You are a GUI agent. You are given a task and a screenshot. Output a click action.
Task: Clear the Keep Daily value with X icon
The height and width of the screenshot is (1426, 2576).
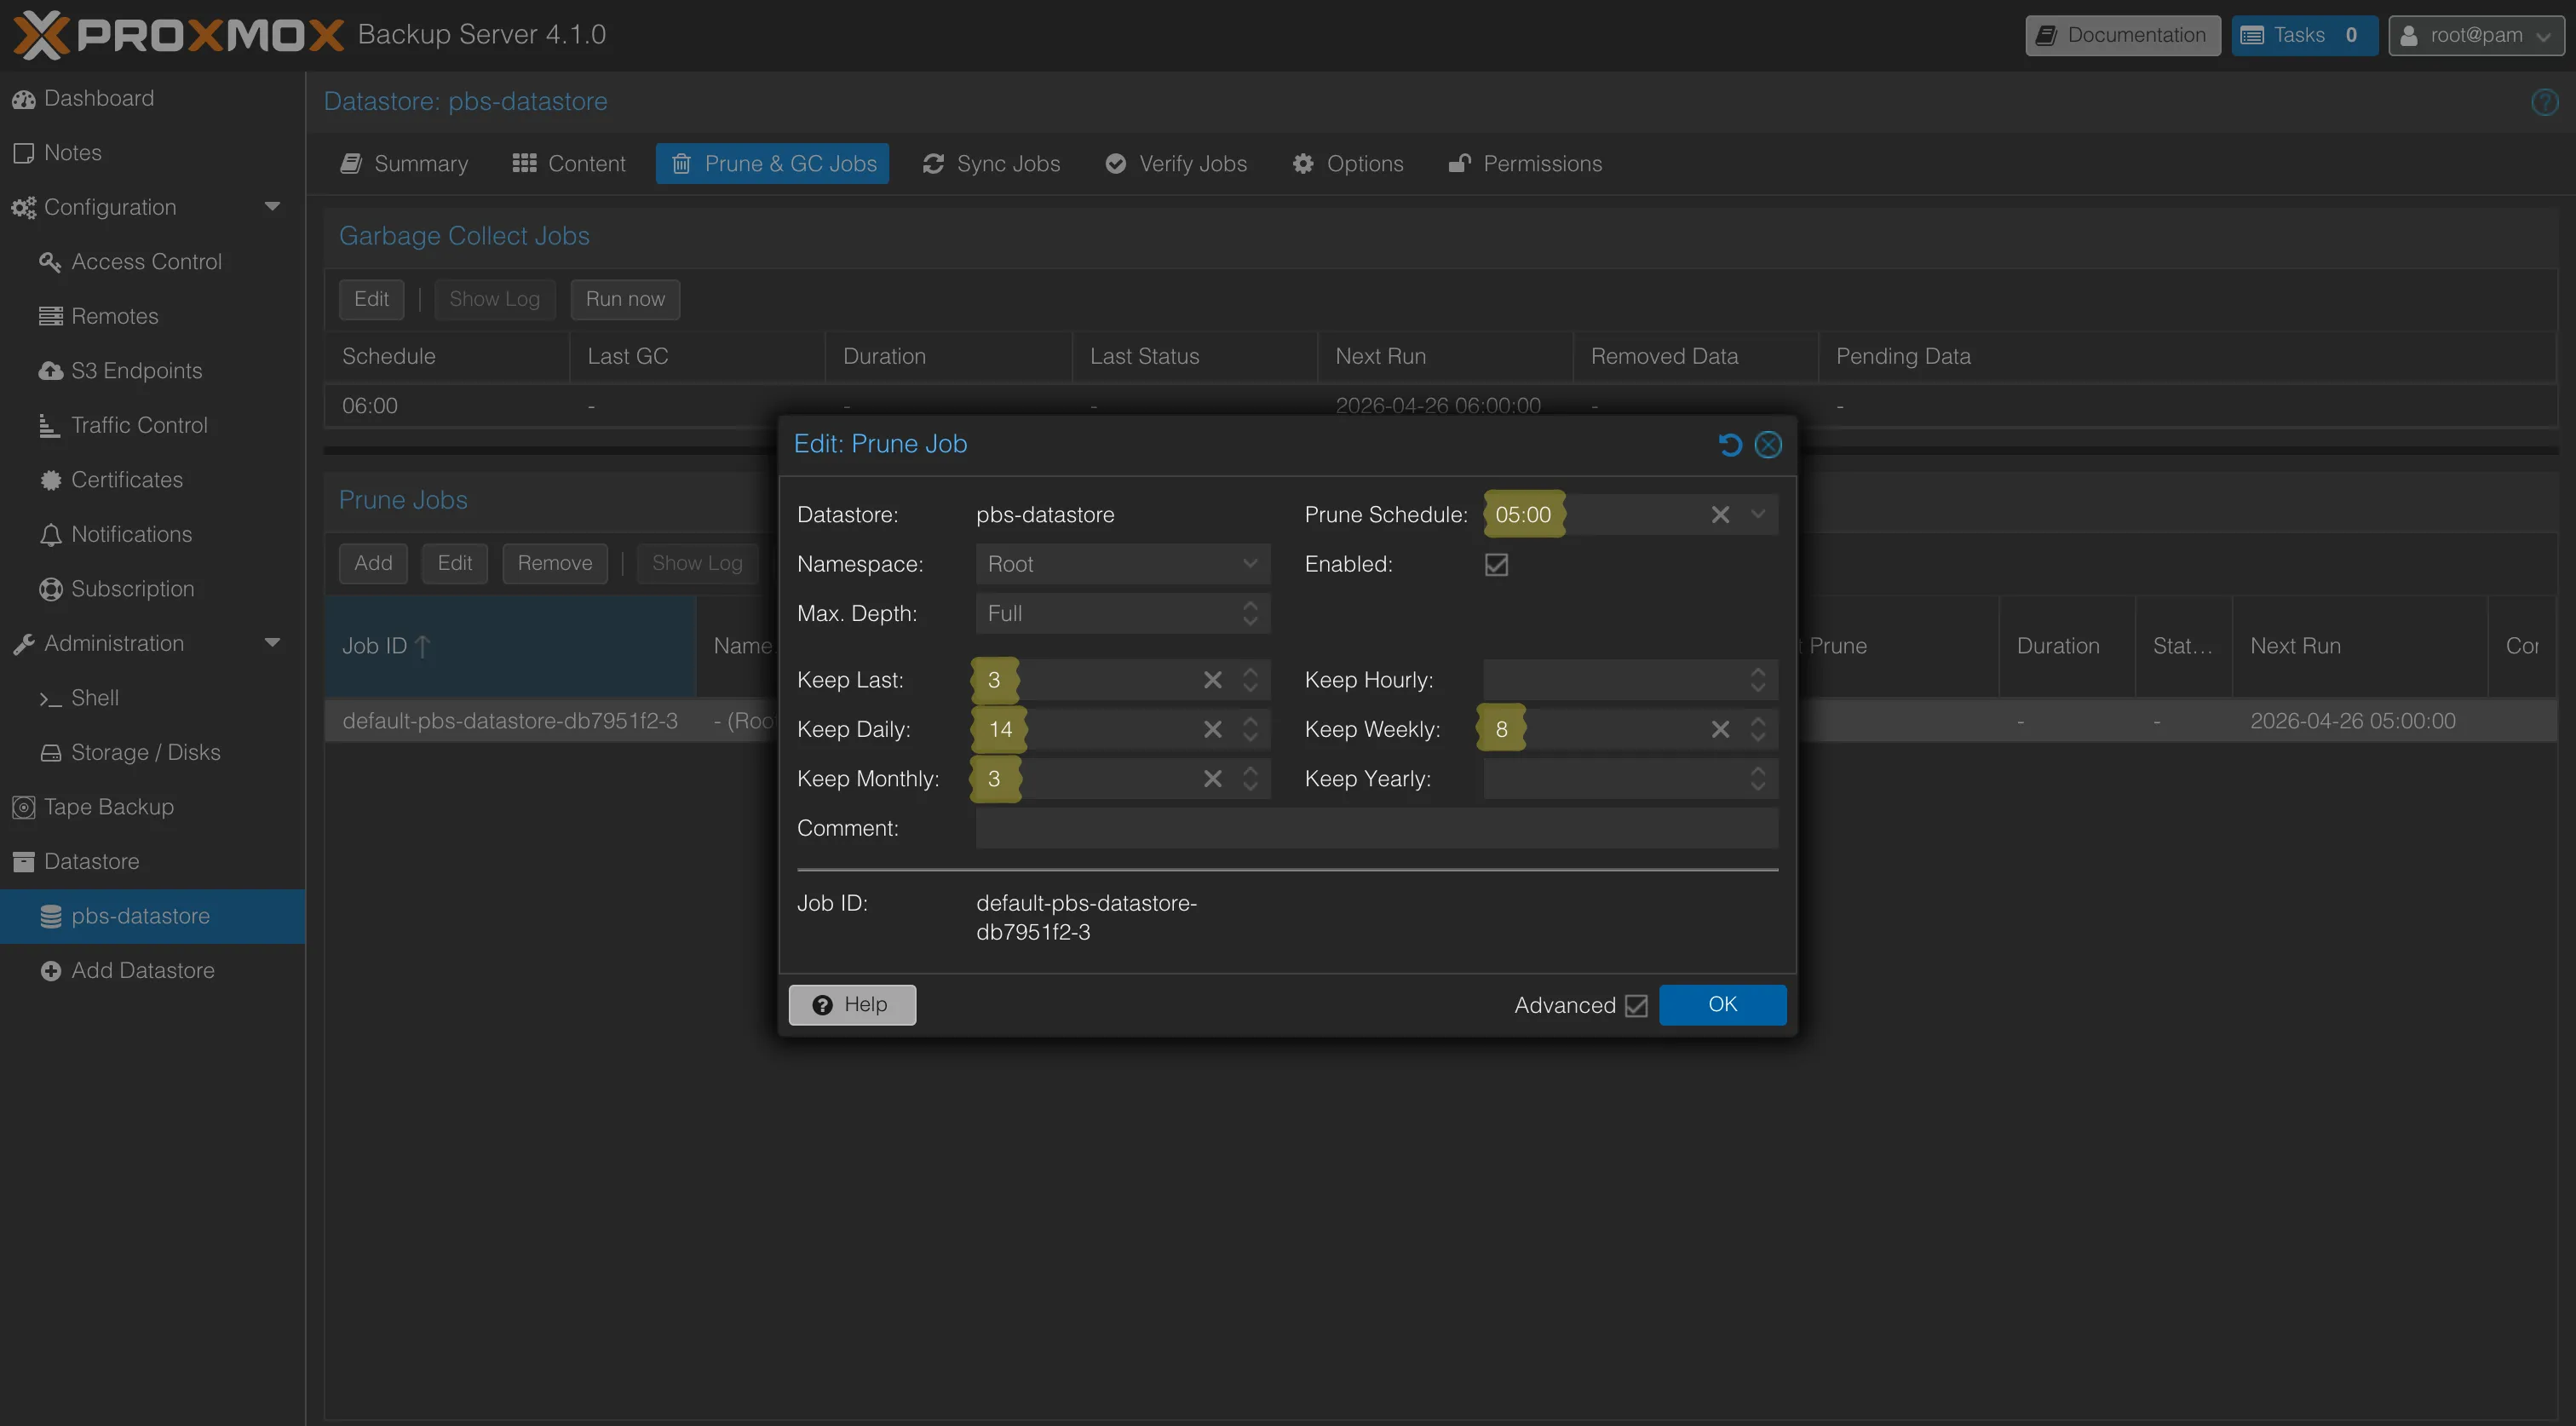(x=1212, y=729)
